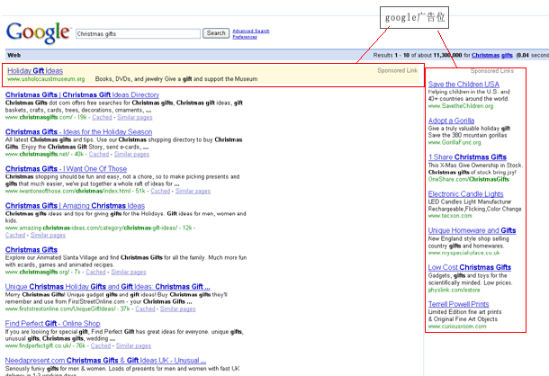This screenshot has width=549, height=376.
Task: Open Similar pages for findperfectgift.co.uk result
Action: 133,346
